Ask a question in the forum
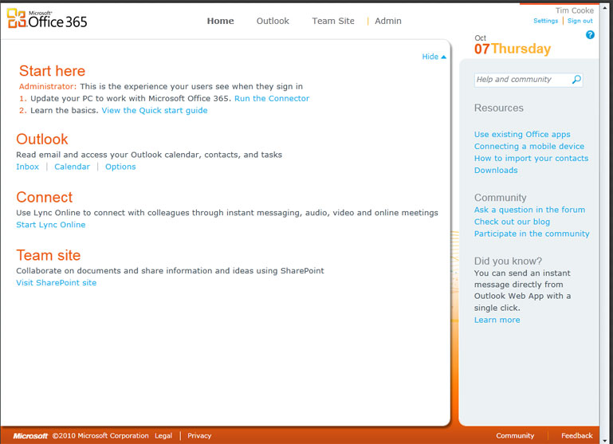Viewport: 613px width, 444px height. point(530,210)
